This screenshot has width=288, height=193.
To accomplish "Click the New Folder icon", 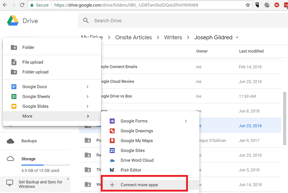I will (14, 48).
